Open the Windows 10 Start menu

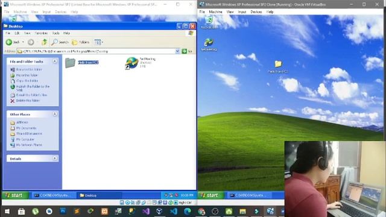(7, 212)
